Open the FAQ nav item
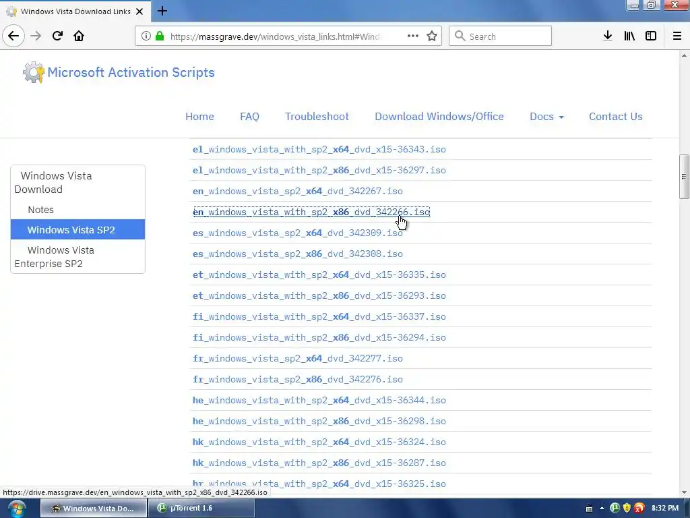The width and height of the screenshot is (690, 518). pyautogui.click(x=249, y=116)
